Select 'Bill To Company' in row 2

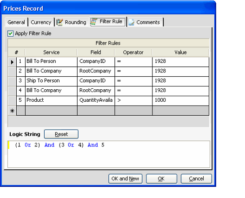(51, 72)
